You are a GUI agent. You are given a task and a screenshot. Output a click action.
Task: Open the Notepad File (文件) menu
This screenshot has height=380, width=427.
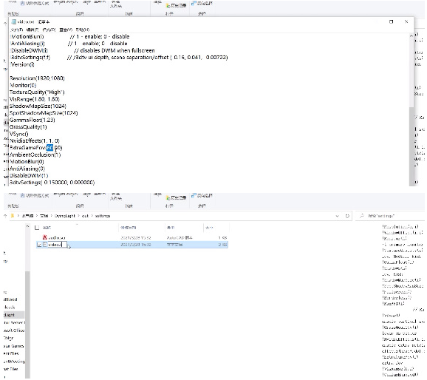point(16,30)
